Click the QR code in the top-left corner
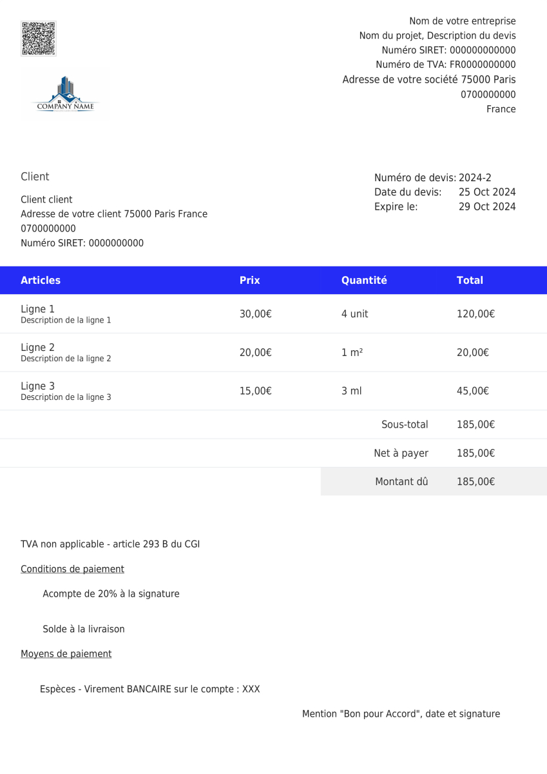The width and height of the screenshot is (547, 774). tap(38, 38)
